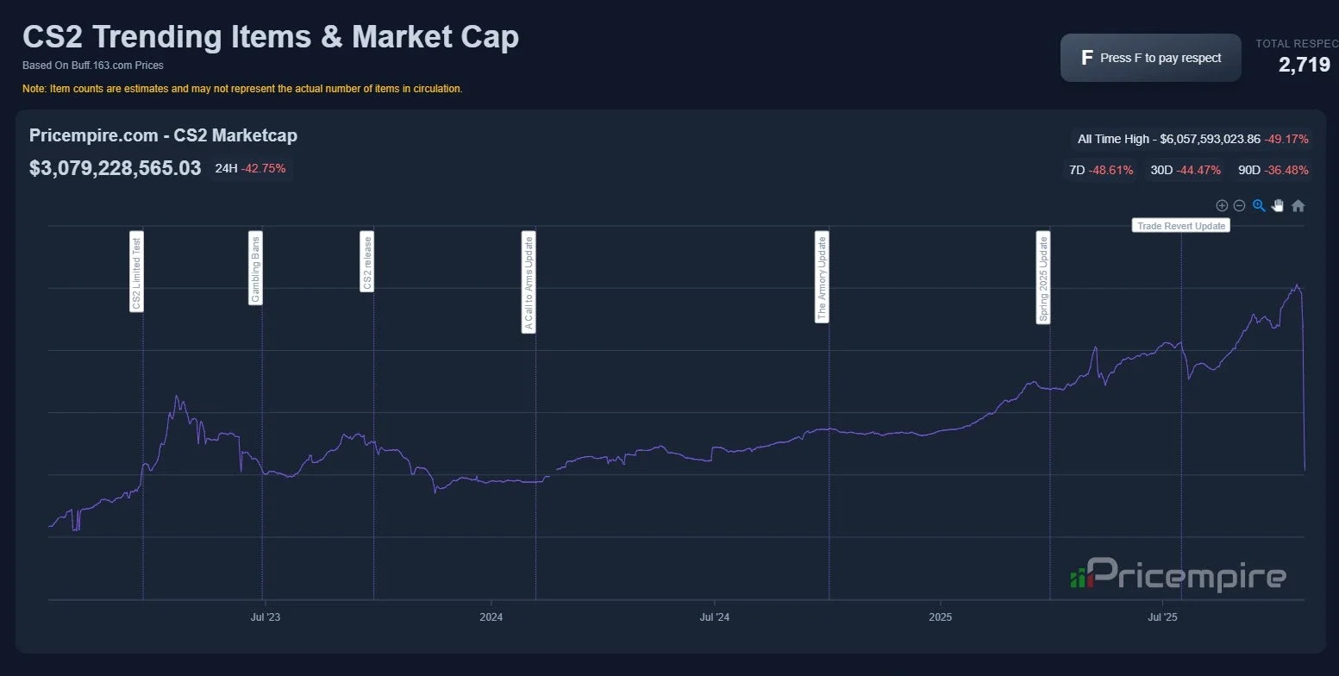Click the F key icon in respect button
The image size is (1339, 676).
pos(1086,57)
